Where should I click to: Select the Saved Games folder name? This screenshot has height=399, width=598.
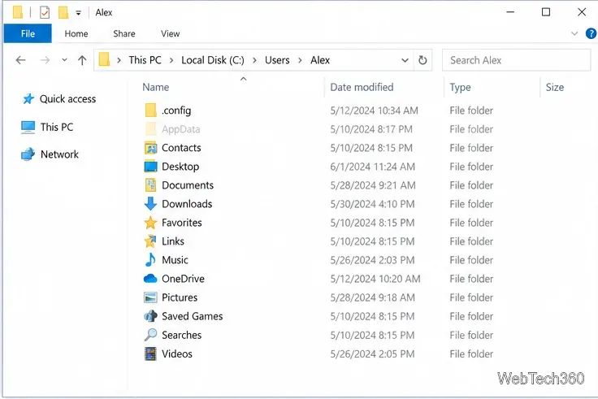tap(193, 316)
